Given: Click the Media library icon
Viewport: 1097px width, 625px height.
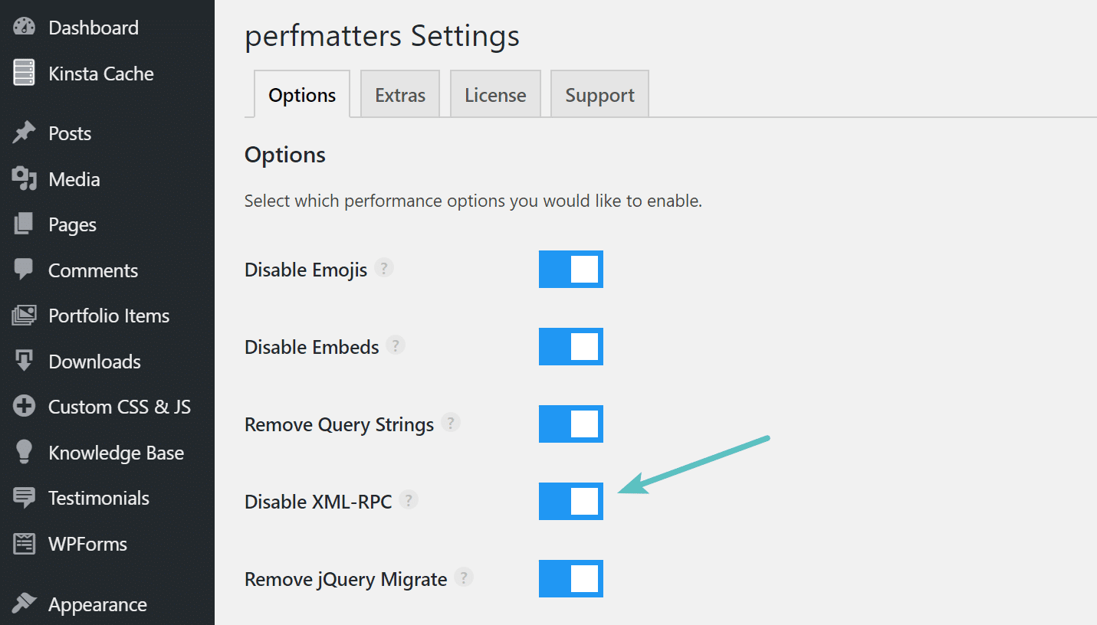Looking at the screenshot, I should pyautogui.click(x=25, y=179).
